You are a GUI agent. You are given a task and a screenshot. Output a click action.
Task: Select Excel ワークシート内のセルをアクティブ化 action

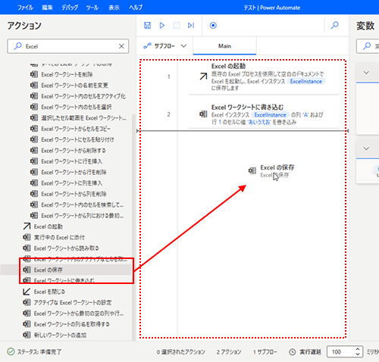[83, 96]
